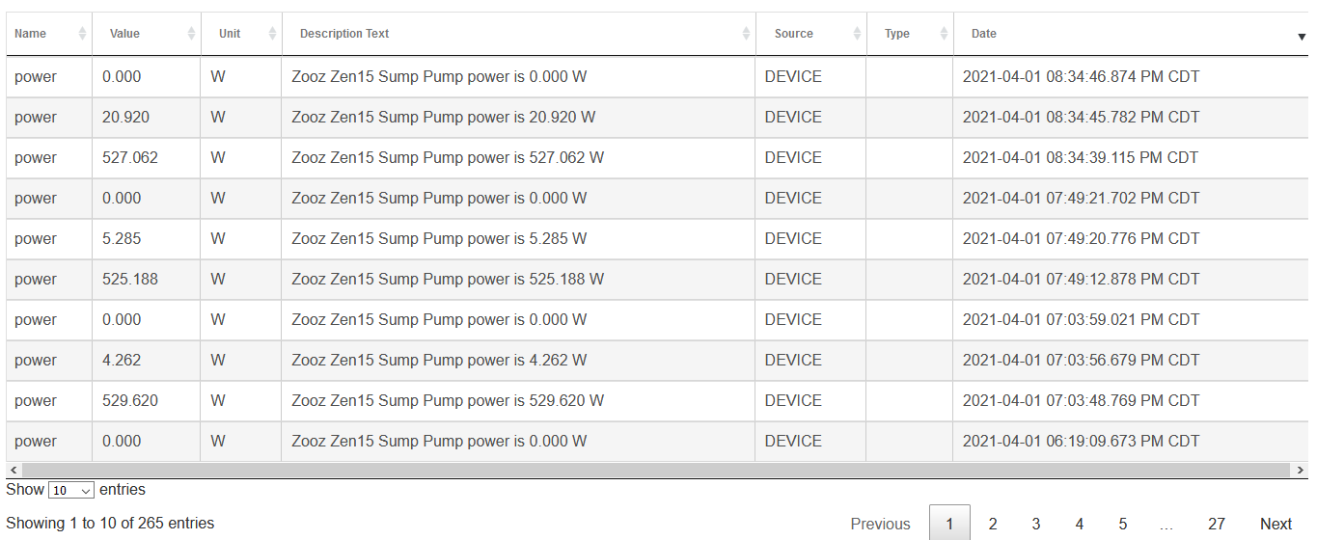Jump to last page 27

click(1216, 524)
